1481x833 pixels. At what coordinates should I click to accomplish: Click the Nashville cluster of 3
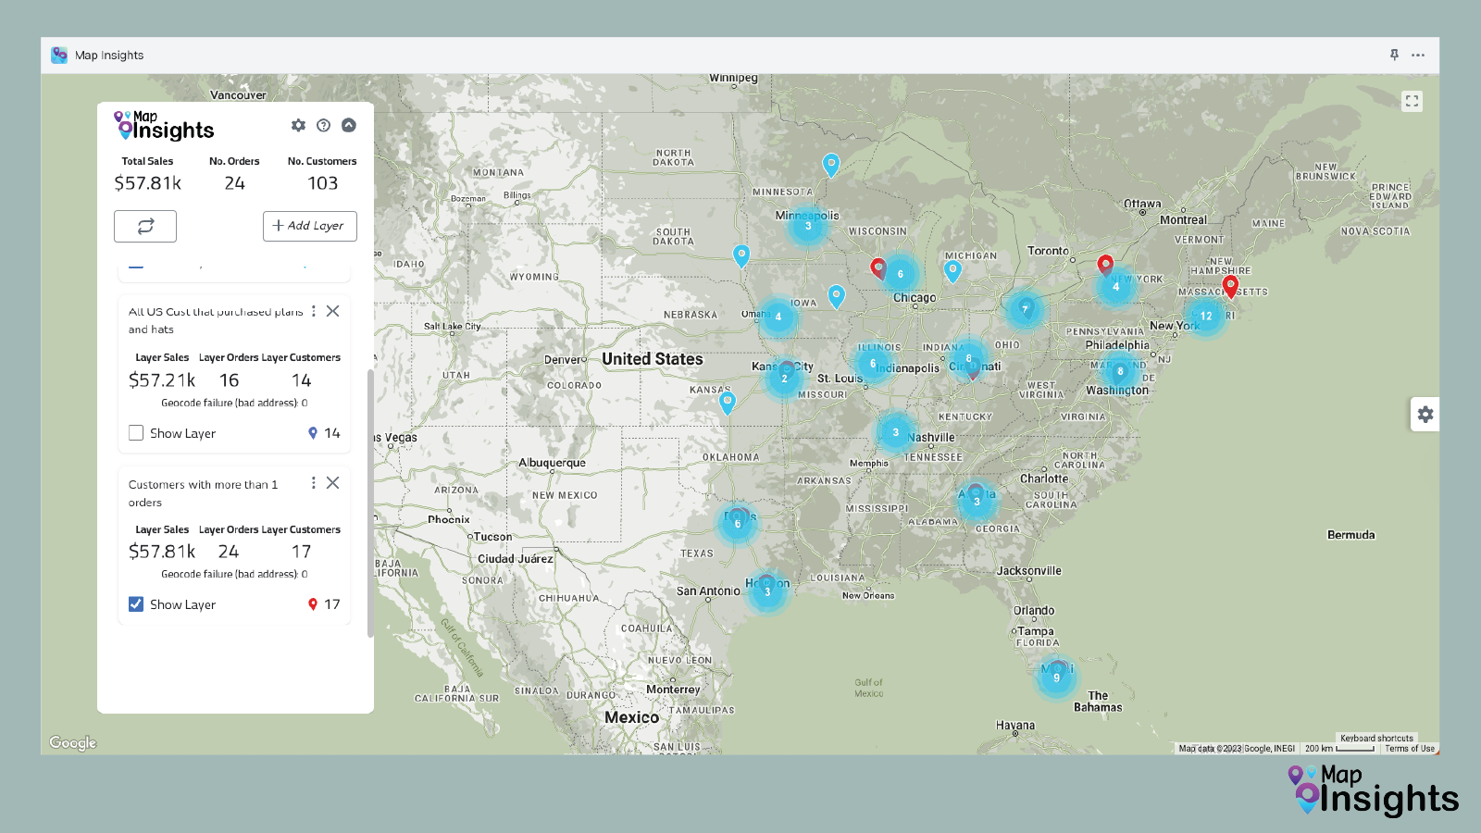(x=895, y=432)
